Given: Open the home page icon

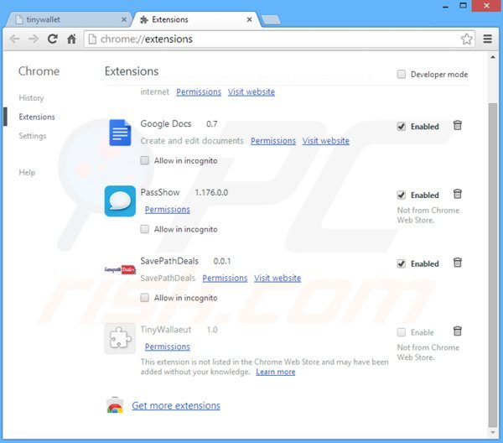Looking at the screenshot, I should [x=71, y=39].
